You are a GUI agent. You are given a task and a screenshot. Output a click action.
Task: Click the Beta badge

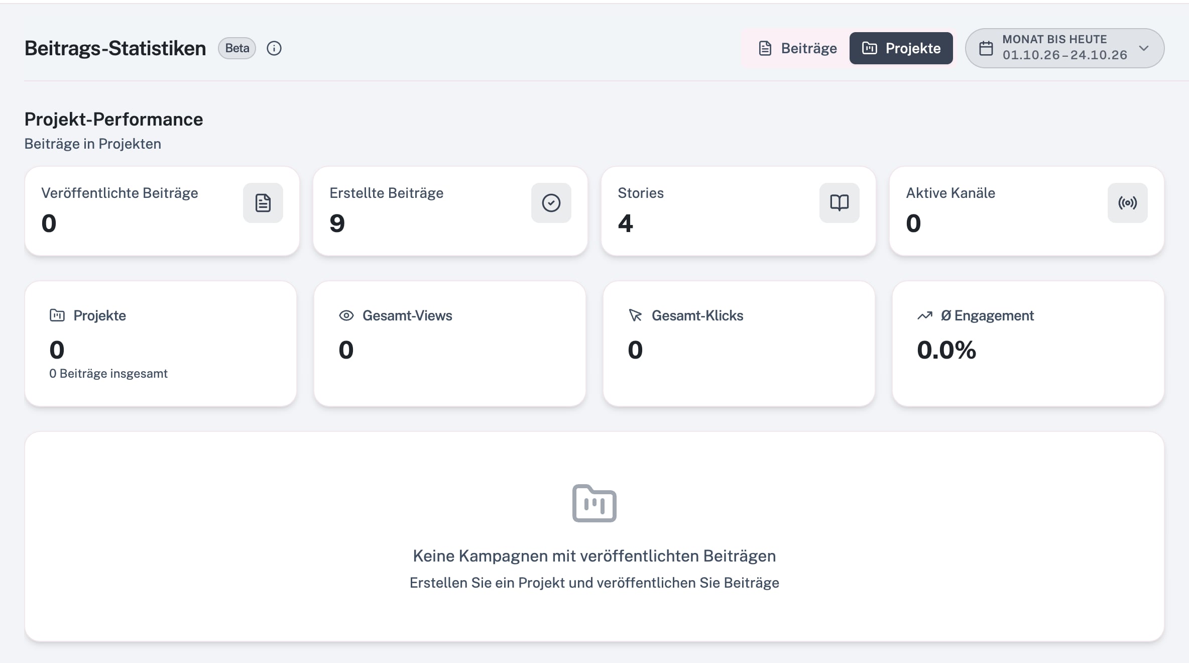237,48
